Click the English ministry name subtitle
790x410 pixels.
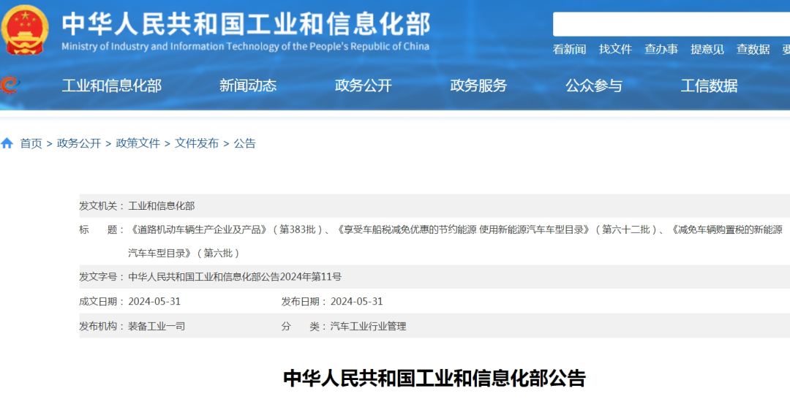point(245,46)
